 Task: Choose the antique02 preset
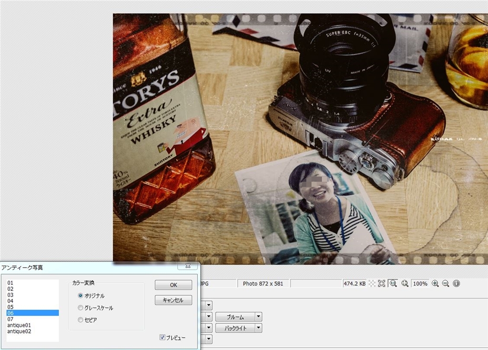(x=32, y=331)
